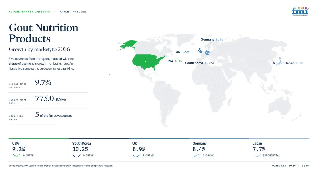This screenshot has width=318, height=178.
Task: Select the UK shape on the map
Action: point(200,50)
